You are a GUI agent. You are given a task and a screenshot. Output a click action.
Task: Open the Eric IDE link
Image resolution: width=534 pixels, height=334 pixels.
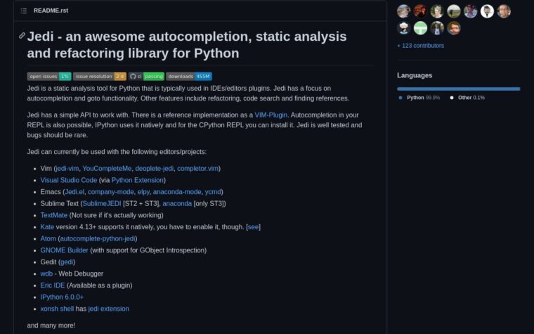click(53, 285)
